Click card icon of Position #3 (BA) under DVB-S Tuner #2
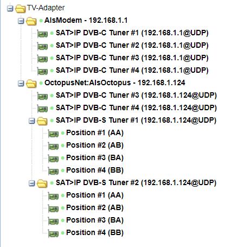 click(x=53, y=221)
